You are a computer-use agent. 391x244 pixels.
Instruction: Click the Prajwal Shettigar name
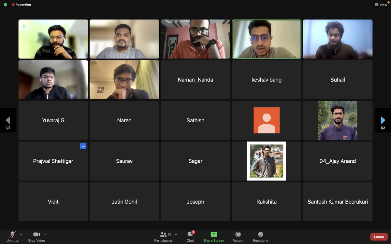[53, 161]
